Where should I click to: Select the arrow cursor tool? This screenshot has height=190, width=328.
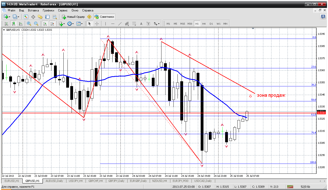[x=89, y=24]
